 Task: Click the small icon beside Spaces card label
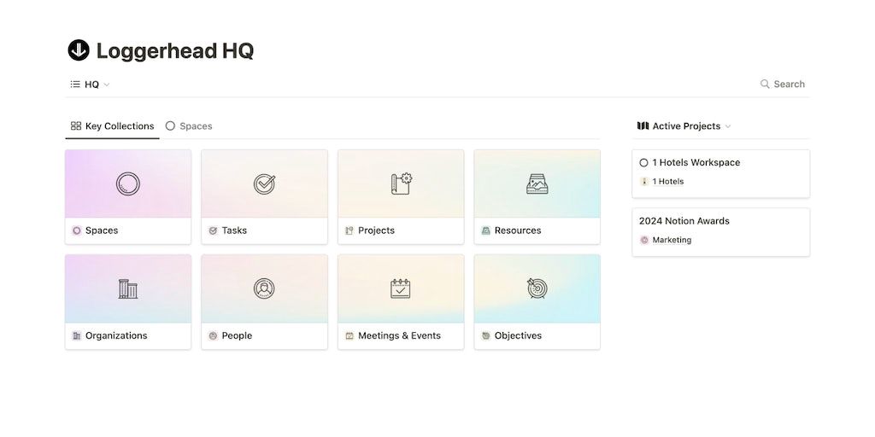76,230
